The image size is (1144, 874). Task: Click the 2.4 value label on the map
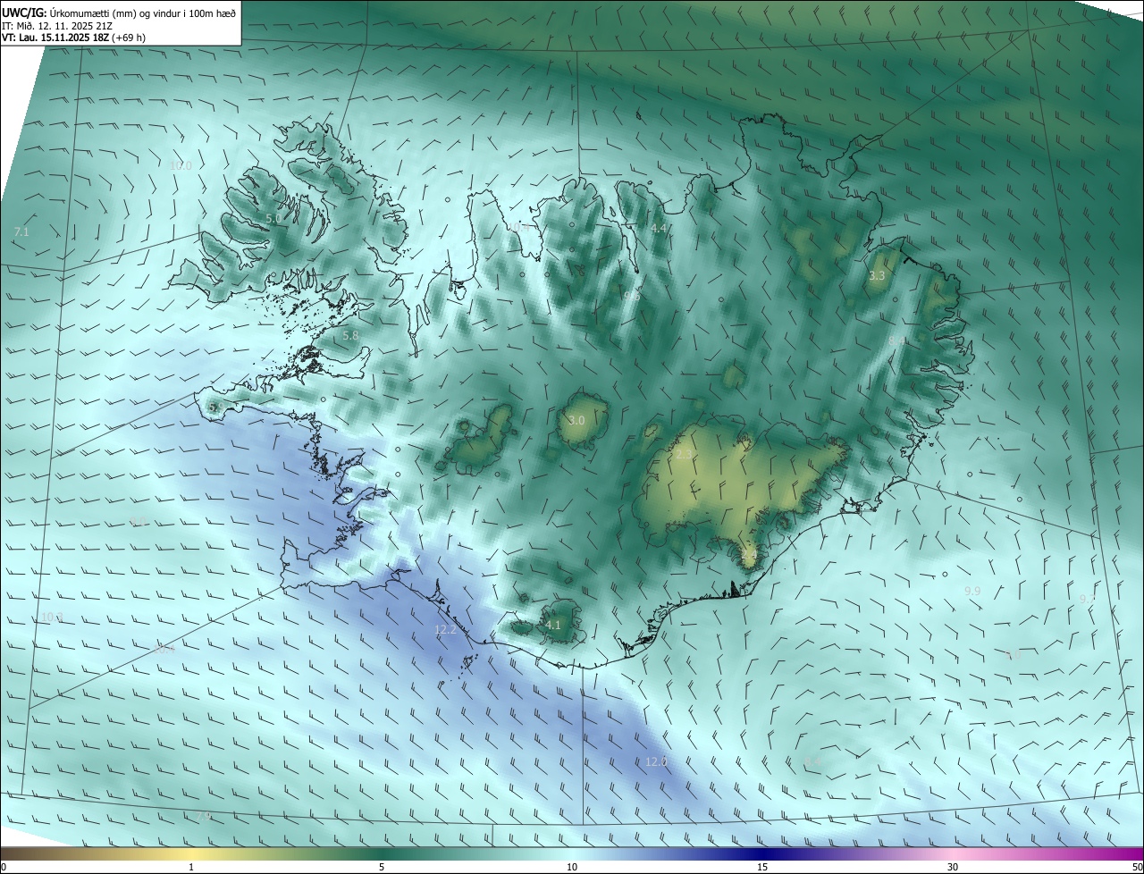(x=749, y=556)
